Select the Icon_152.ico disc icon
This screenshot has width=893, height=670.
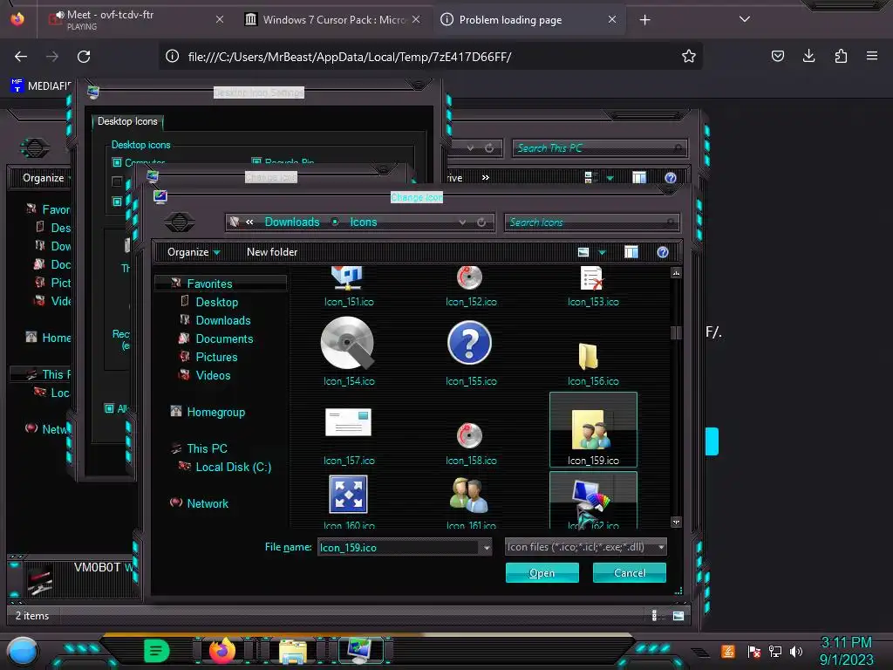(470, 288)
